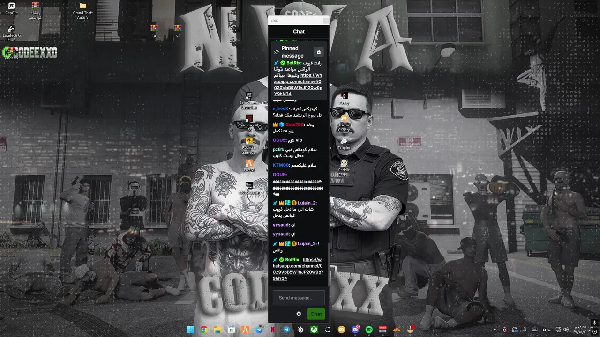Open Spotify from the taskbar
Screen dimensions: 600x337
tap(369, 330)
